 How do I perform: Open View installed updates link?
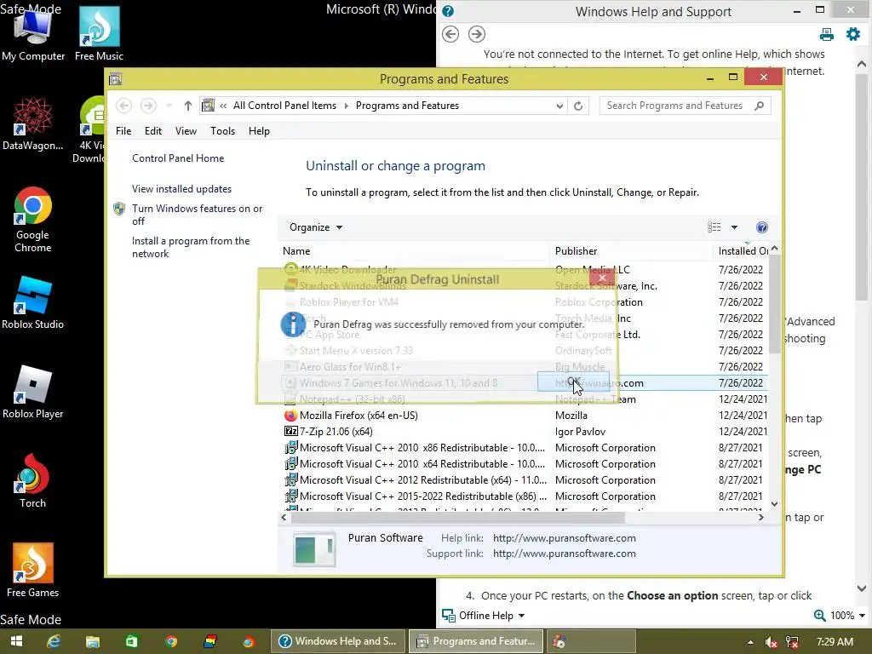tap(181, 189)
